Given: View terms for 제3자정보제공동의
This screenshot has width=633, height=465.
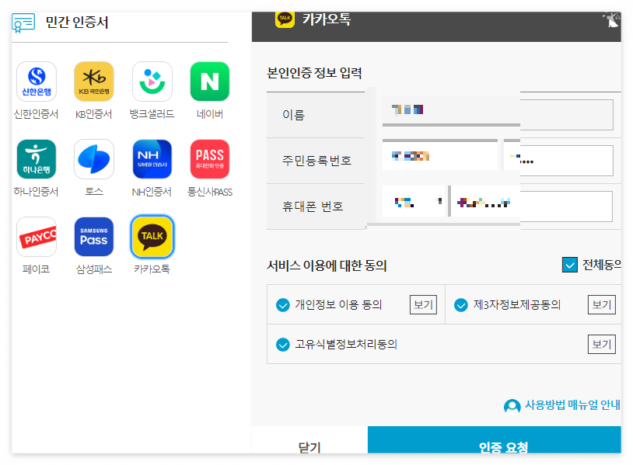Looking at the screenshot, I should [602, 304].
